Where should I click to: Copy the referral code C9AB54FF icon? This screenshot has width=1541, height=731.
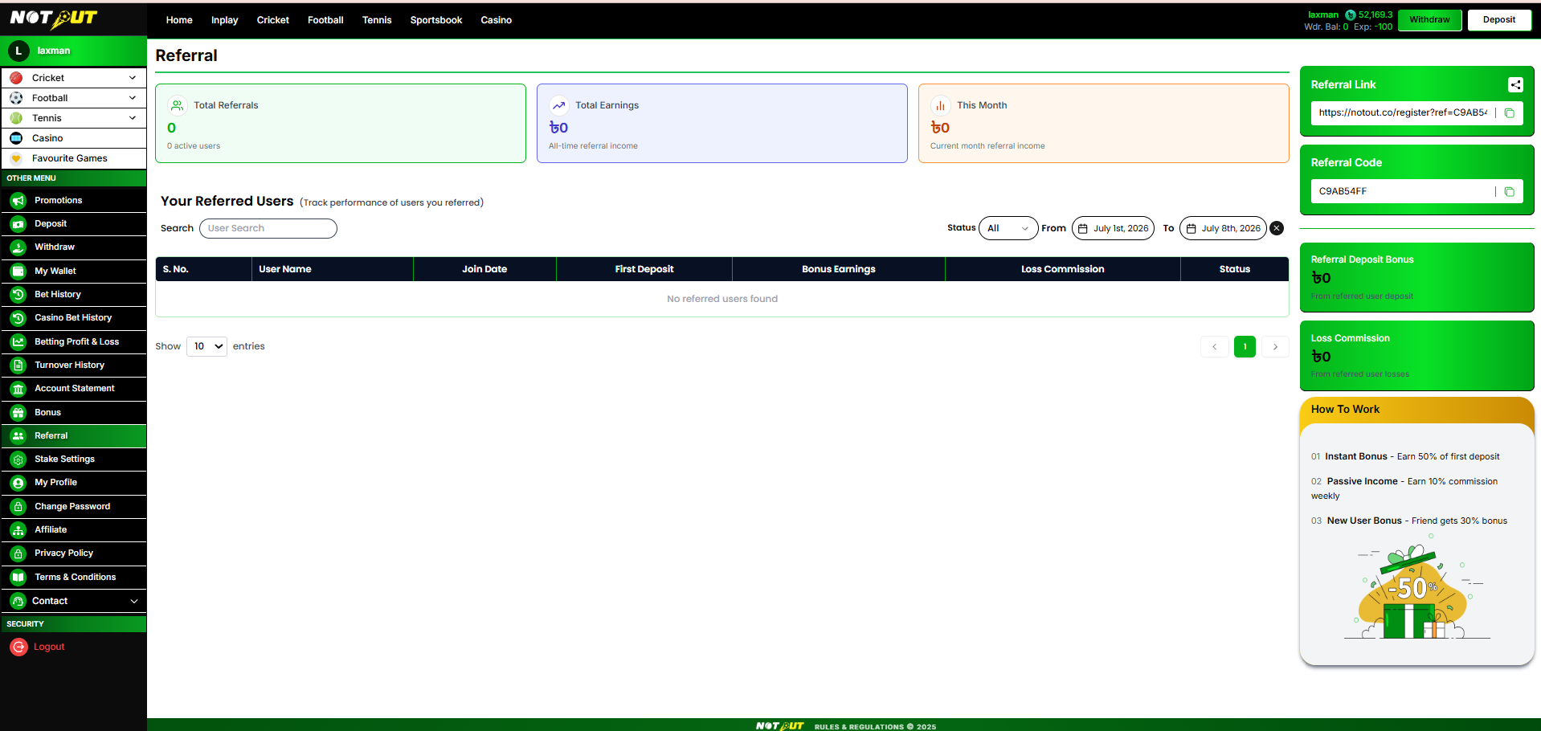[1510, 191]
